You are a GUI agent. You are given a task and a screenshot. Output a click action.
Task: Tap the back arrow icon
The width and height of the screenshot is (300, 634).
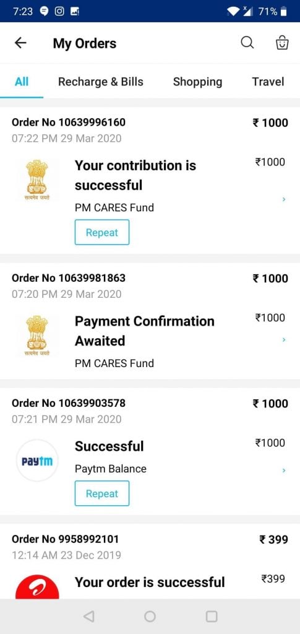[20, 43]
